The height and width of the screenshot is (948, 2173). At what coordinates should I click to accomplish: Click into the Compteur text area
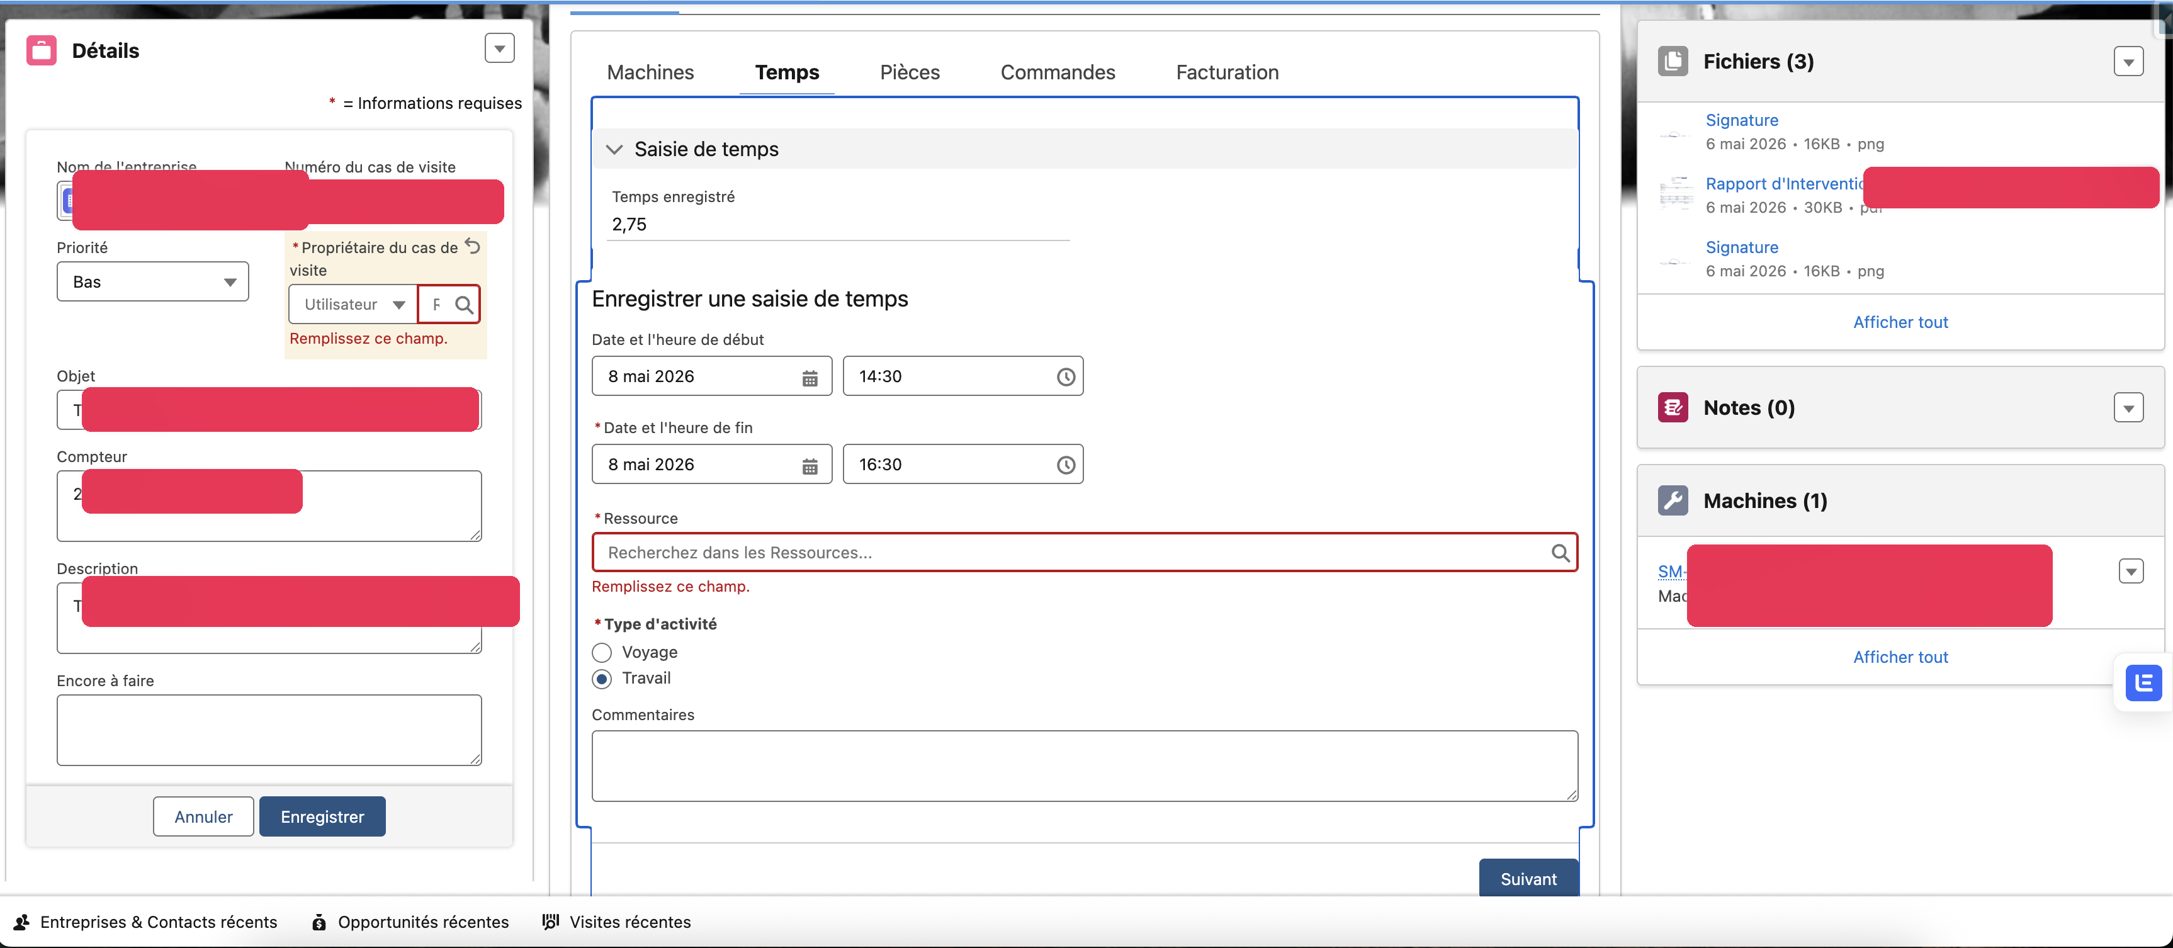[x=269, y=506]
